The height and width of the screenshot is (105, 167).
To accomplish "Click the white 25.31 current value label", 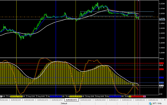I will point(161,86).
